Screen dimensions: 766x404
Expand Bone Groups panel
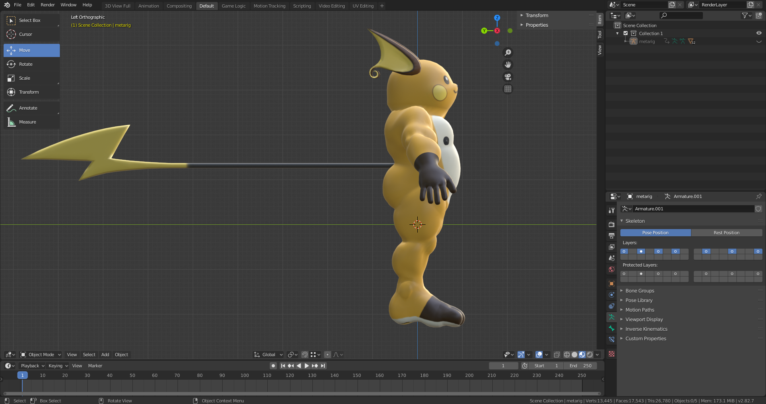click(640, 291)
